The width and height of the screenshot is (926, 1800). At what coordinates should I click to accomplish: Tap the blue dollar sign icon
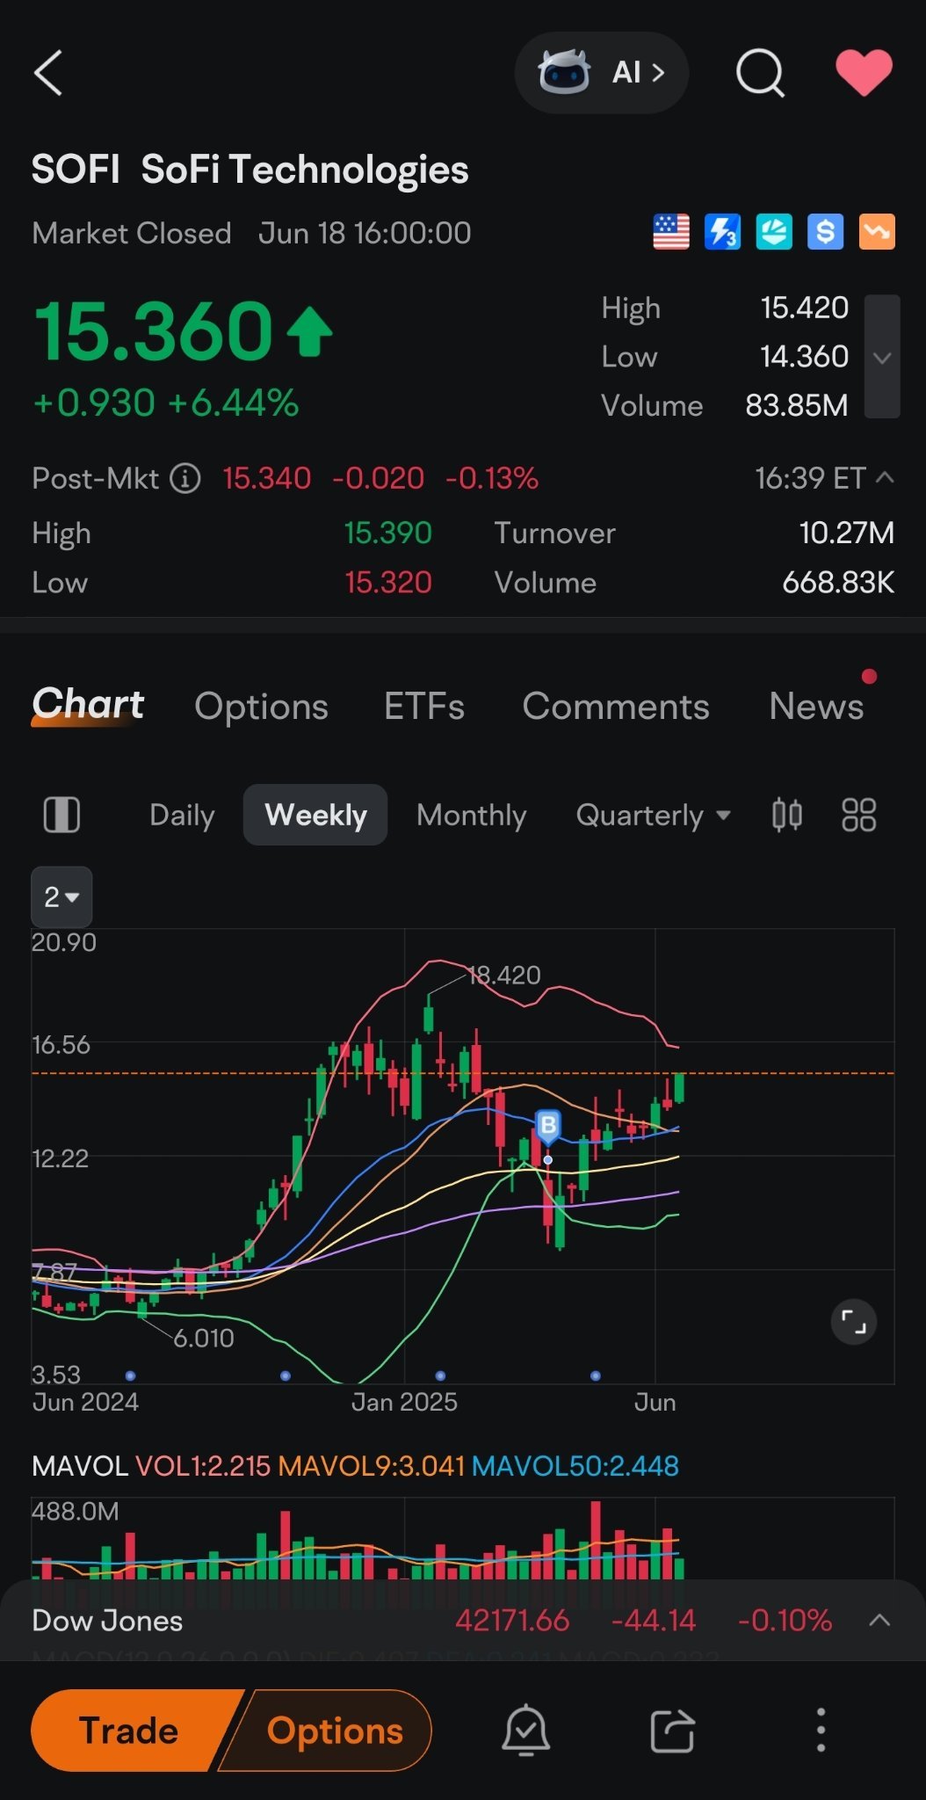tap(825, 232)
